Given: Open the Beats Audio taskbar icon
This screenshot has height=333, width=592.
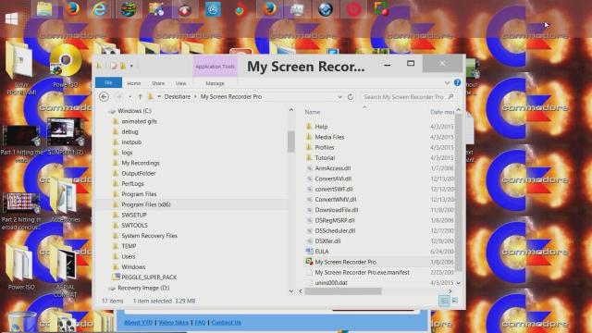Looking at the screenshot, I should coord(353,9).
